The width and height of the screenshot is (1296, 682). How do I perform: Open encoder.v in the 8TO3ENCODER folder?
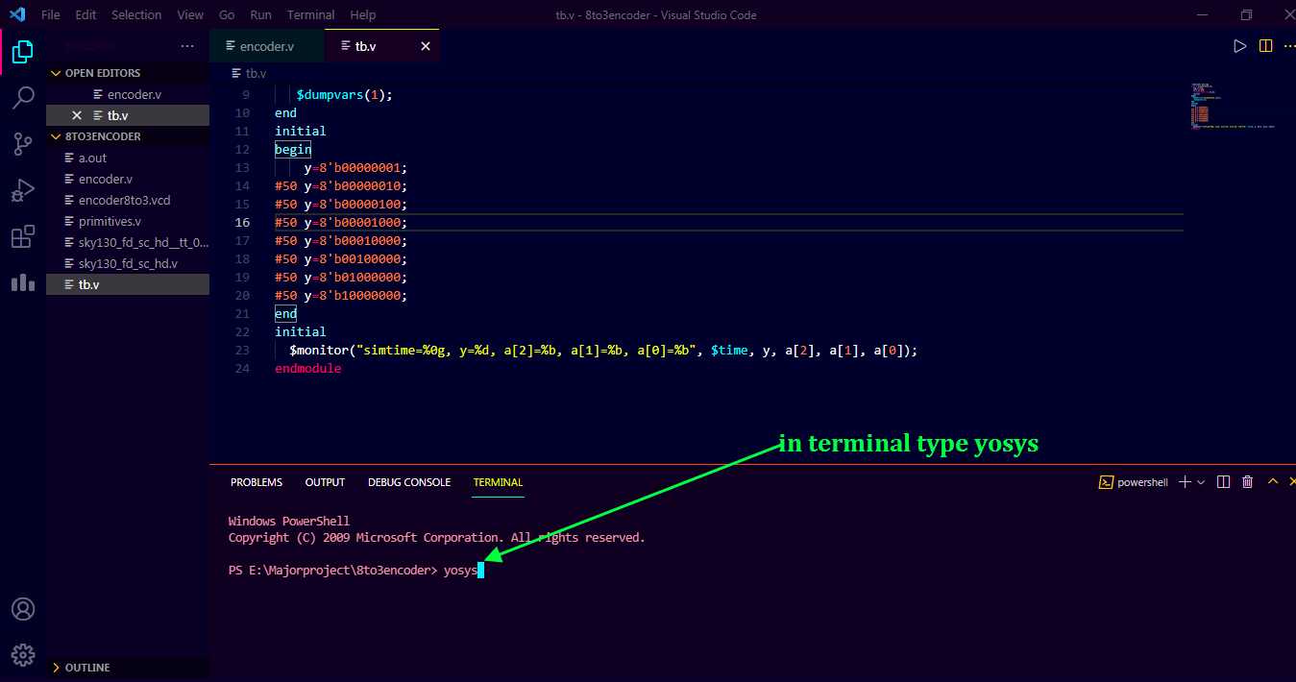(128, 179)
